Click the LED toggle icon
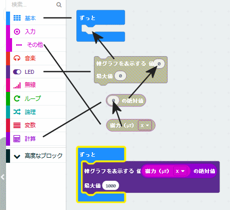 [17, 72]
